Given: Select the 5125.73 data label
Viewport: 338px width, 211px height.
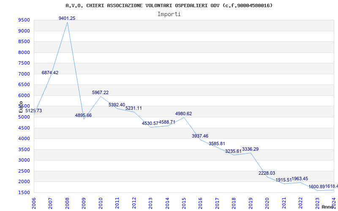Looking at the screenshot, I should (x=34, y=111).
